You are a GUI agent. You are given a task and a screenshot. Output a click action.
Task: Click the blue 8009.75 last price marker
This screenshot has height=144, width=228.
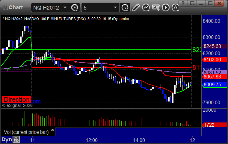[x=214, y=84]
